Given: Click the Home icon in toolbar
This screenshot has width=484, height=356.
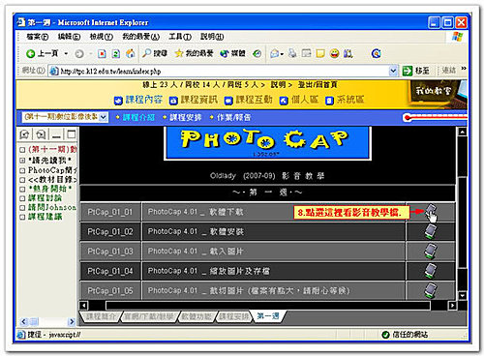Looking at the screenshot, I should click(131, 53).
